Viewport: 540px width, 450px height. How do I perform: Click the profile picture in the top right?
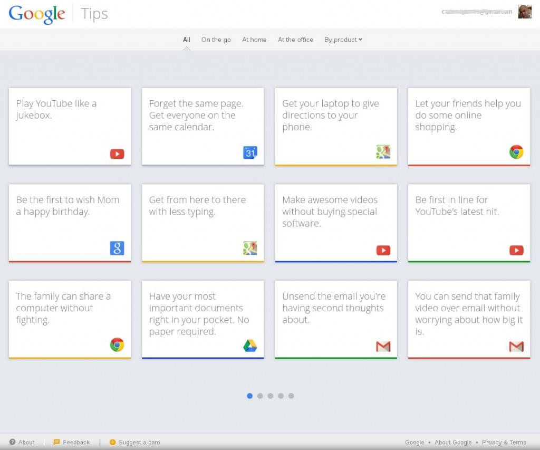(525, 11)
